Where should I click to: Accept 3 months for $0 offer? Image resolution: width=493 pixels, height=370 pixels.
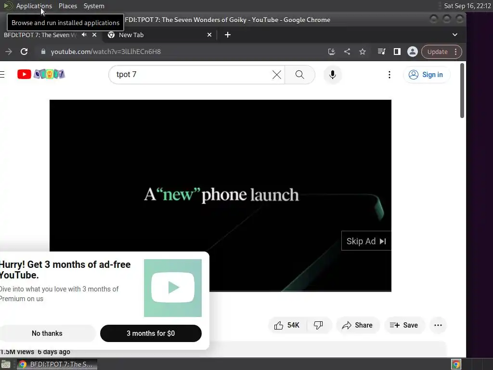(151, 333)
